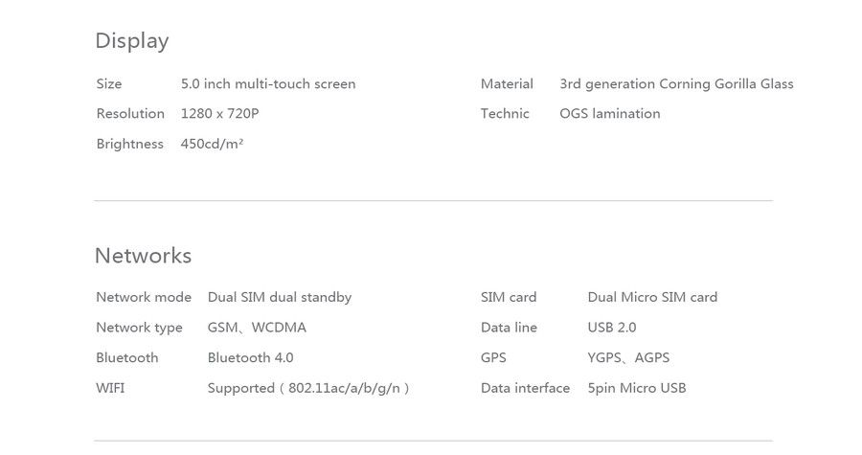Click '5pin Micro USB' value
The image size is (862, 455).
(637, 388)
